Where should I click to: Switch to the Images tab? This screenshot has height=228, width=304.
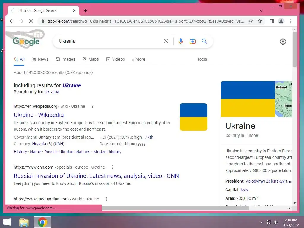click(65, 59)
